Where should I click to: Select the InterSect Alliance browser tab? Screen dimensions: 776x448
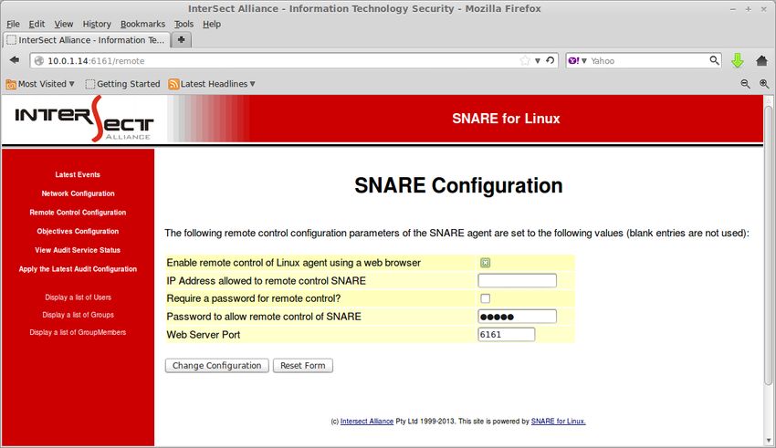click(87, 40)
